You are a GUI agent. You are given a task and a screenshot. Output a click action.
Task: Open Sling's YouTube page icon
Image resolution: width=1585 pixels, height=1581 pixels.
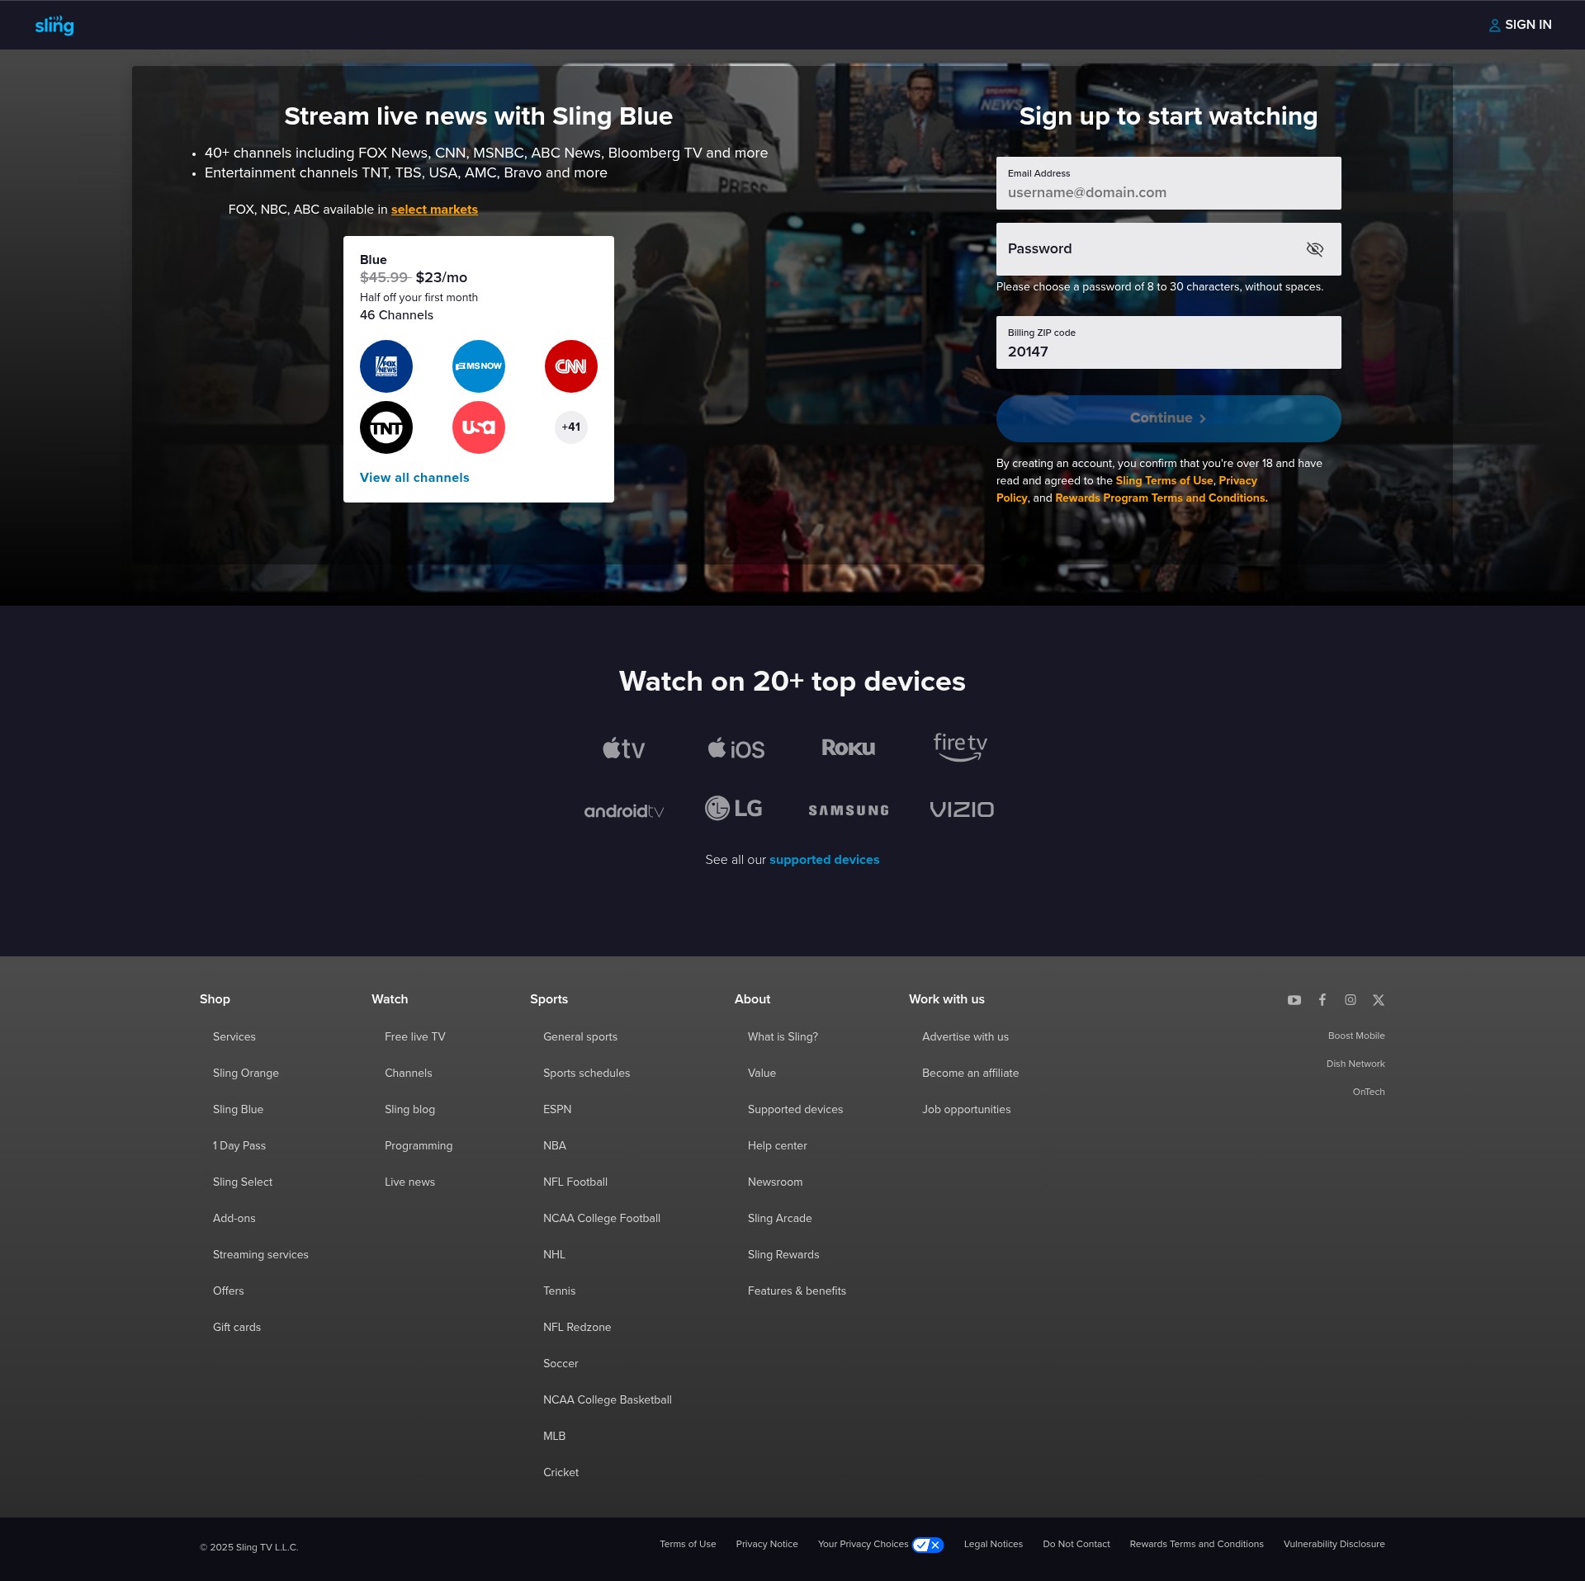point(1294,1000)
